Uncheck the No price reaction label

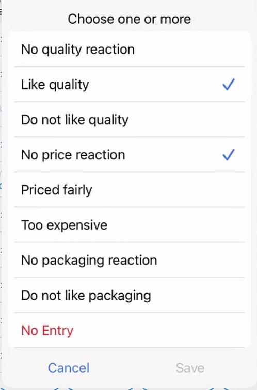73,155
